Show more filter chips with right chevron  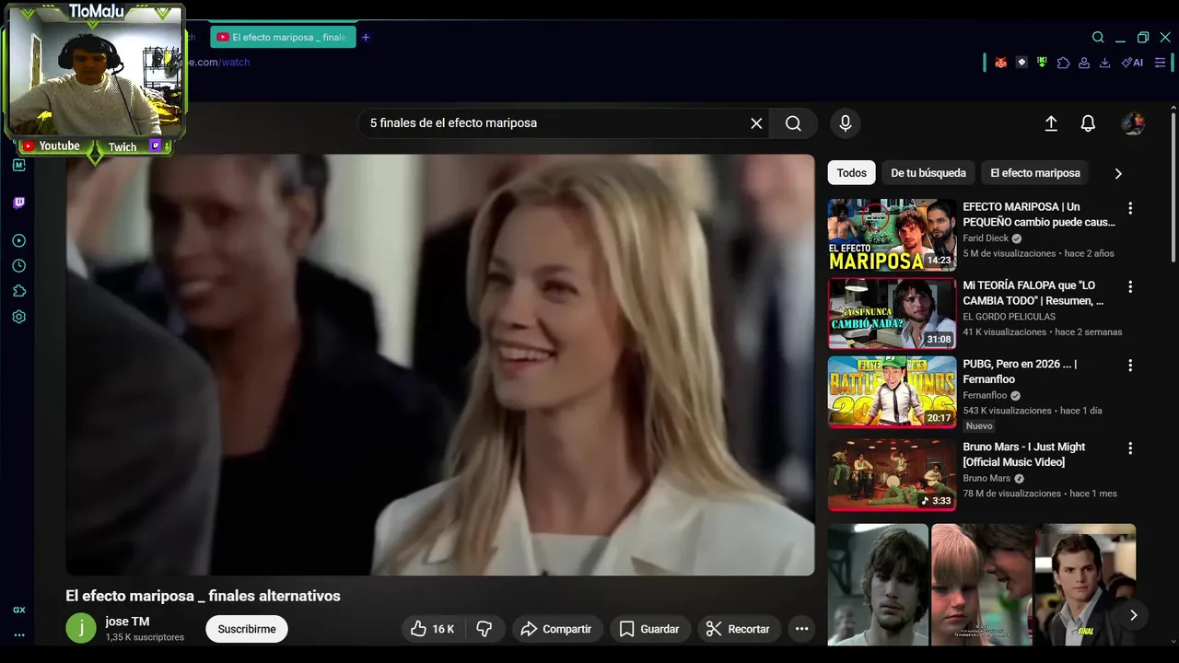[1118, 173]
